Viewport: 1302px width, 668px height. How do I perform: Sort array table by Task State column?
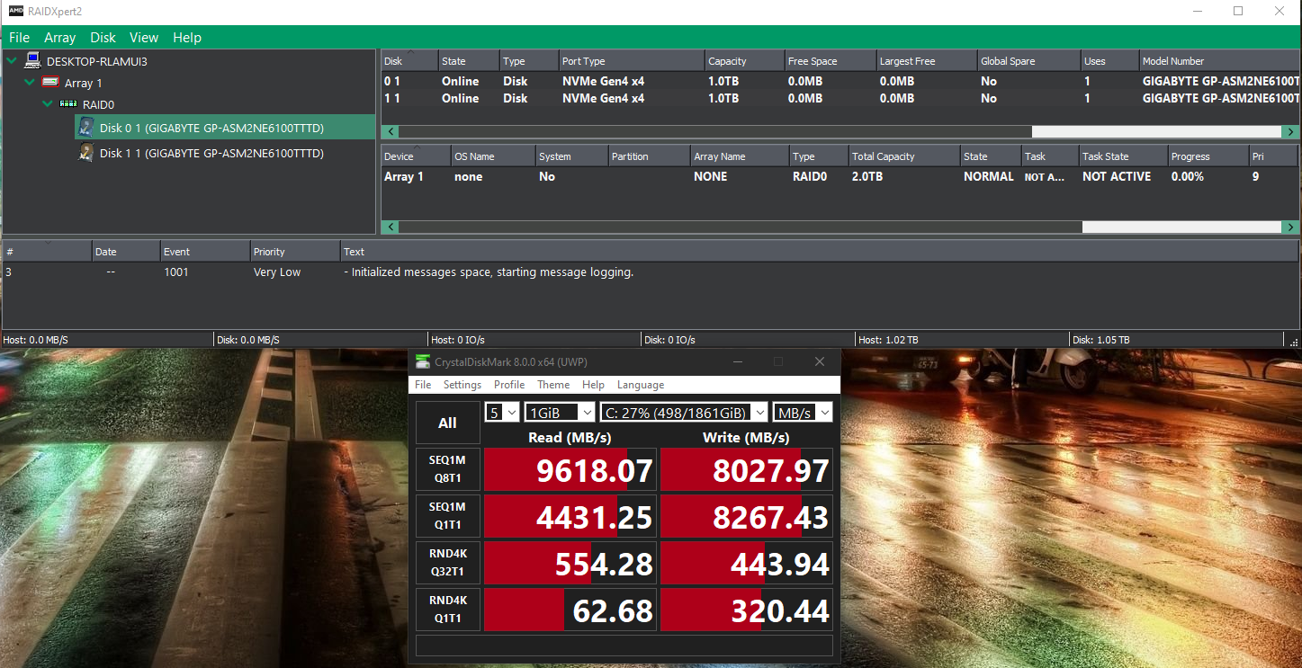[x=1123, y=156]
